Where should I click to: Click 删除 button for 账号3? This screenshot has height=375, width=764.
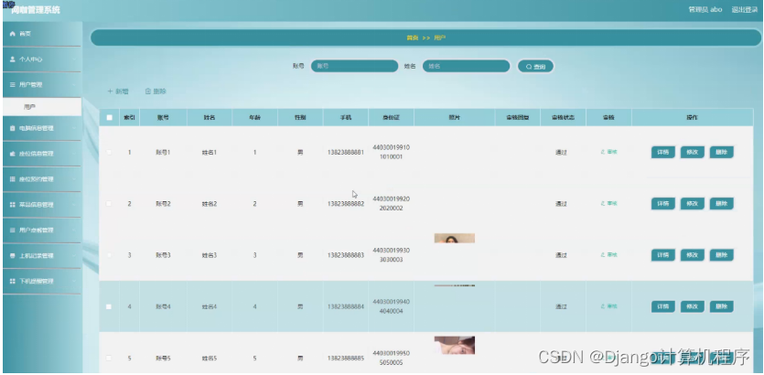pyautogui.click(x=722, y=254)
